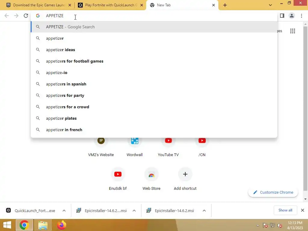Open a new tab with plus button
This screenshot has width=308, height=231.
pyautogui.click(x=225, y=5)
